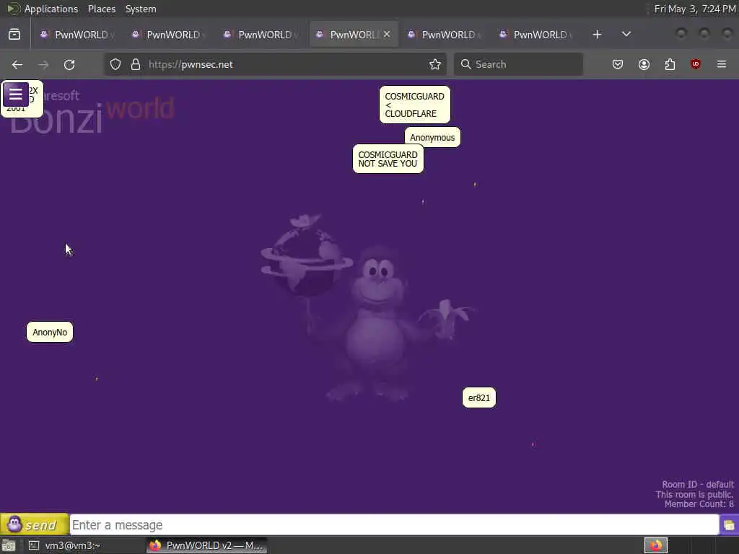Click show desktop icon in bottom panel

9,545
